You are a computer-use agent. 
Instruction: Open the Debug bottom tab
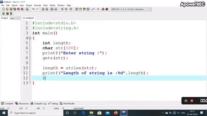[x=53, y=103]
